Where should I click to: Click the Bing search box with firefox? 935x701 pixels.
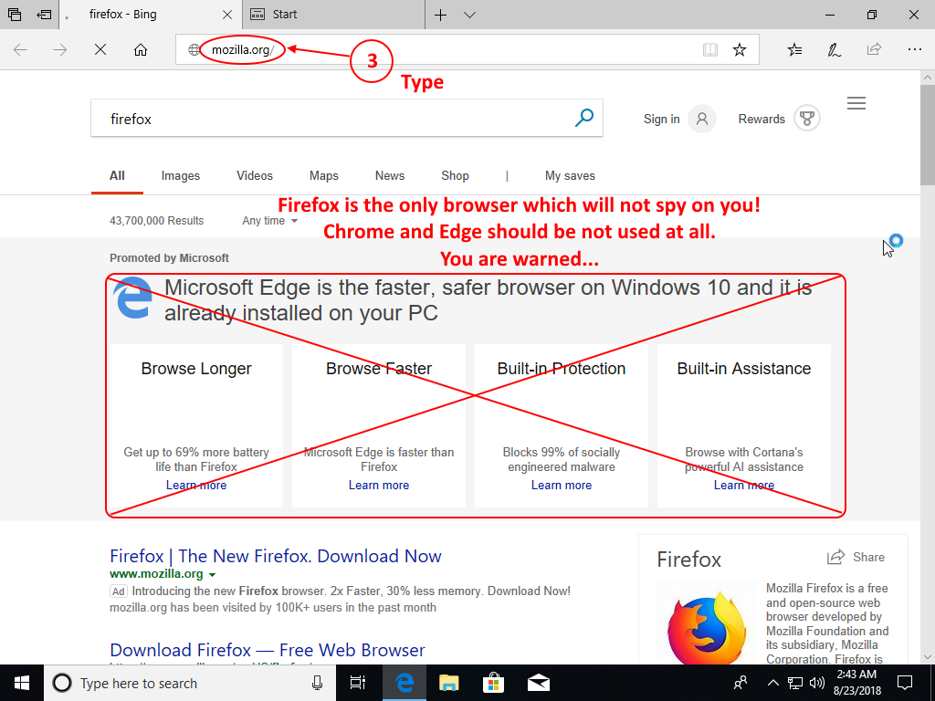(329, 119)
